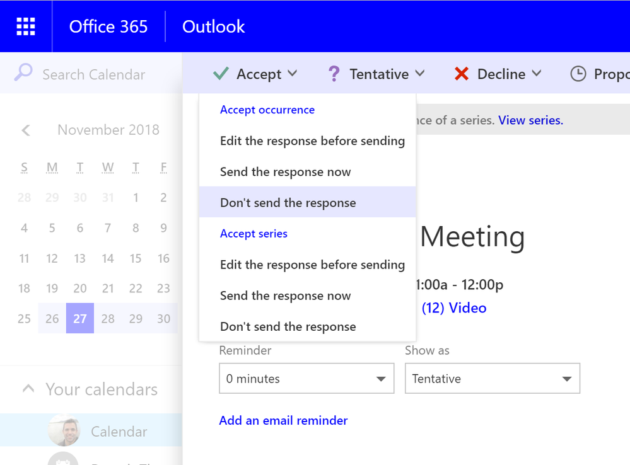The image size is (630, 465).
Task: Click the Propose new time clock icon
Action: [578, 74]
